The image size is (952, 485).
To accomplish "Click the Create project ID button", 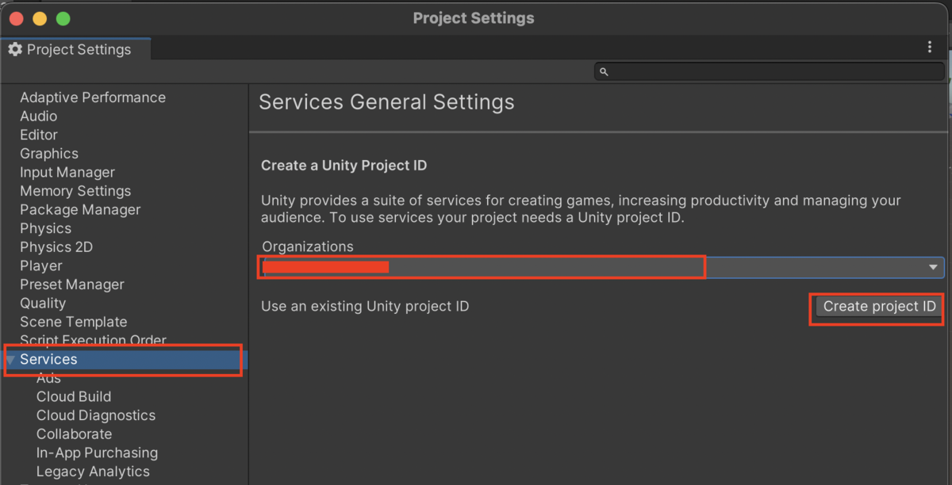I will pos(879,307).
